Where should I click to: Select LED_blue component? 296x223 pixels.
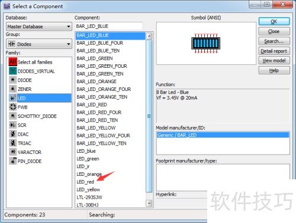point(86,151)
